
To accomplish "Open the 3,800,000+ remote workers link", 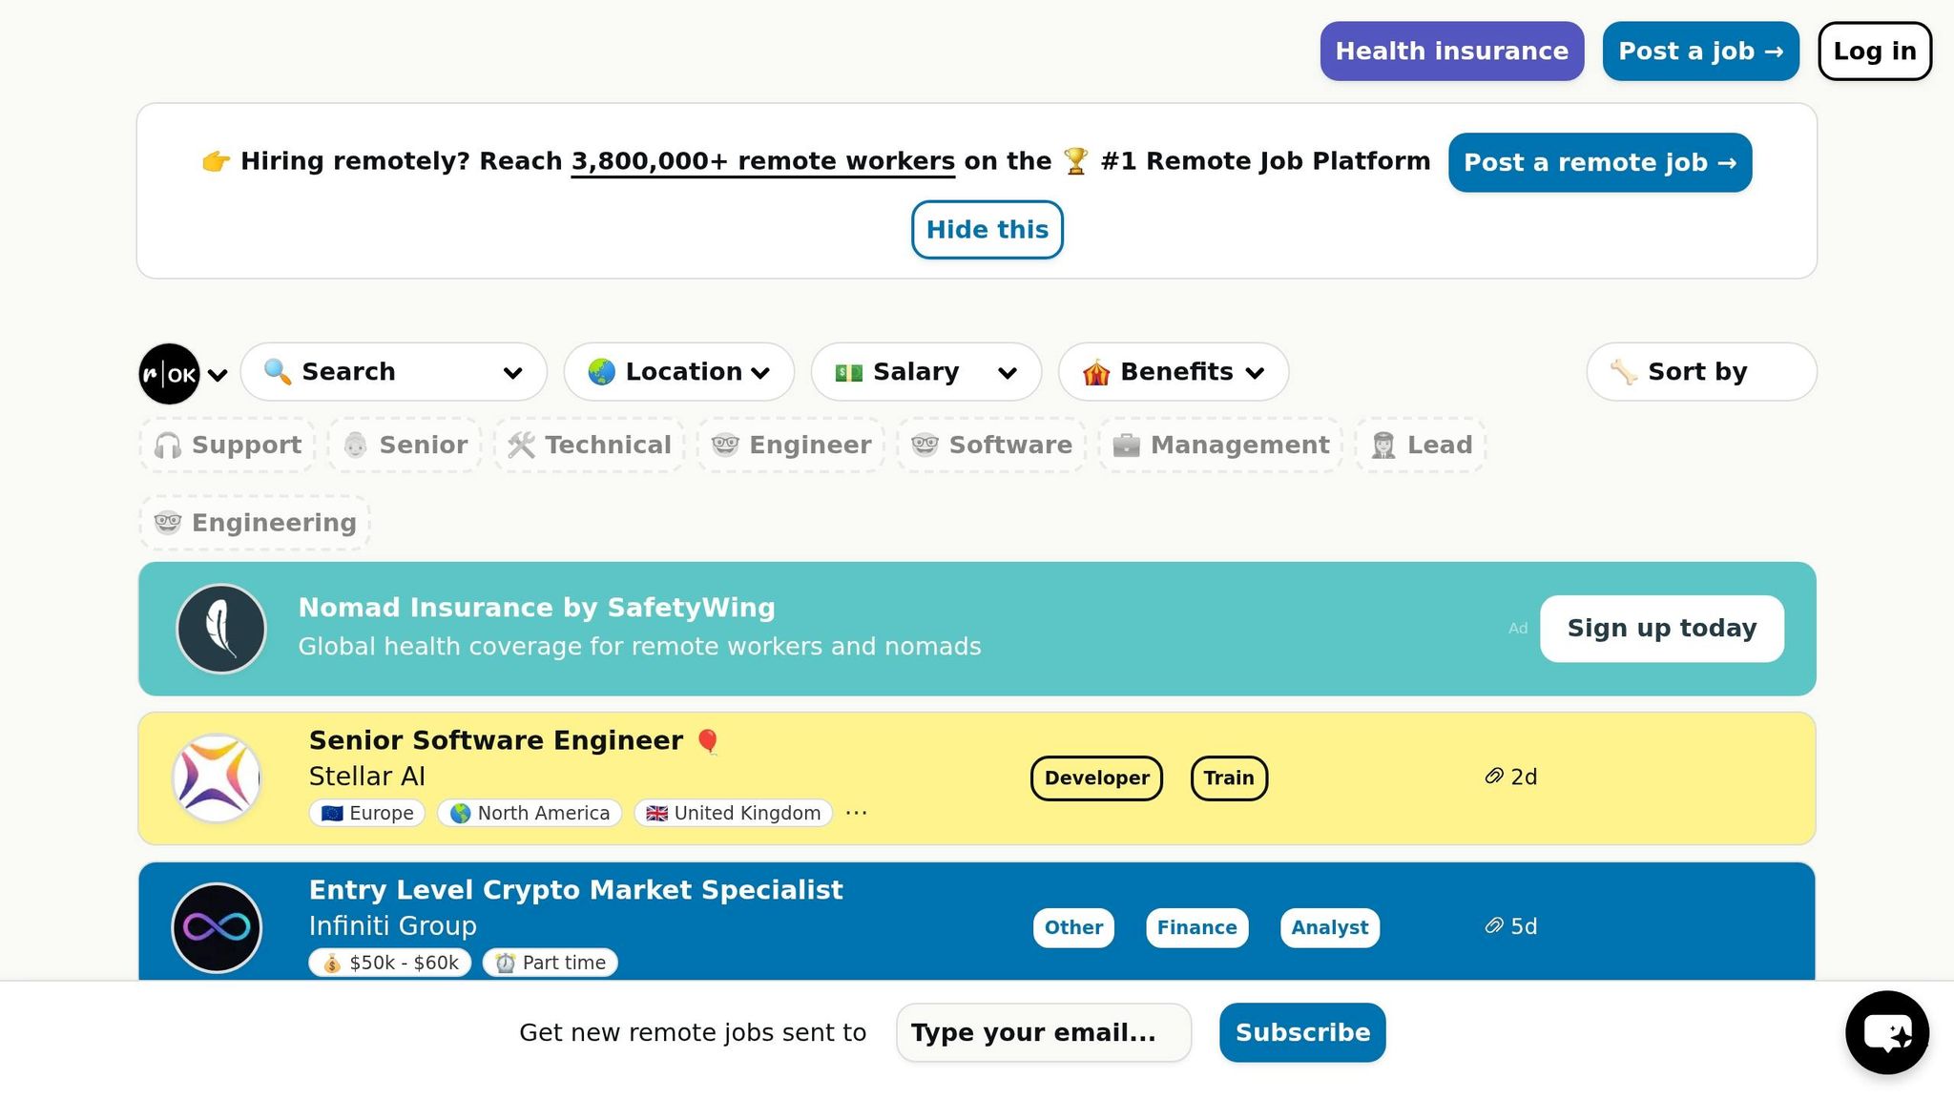I will (x=763, y=162).
